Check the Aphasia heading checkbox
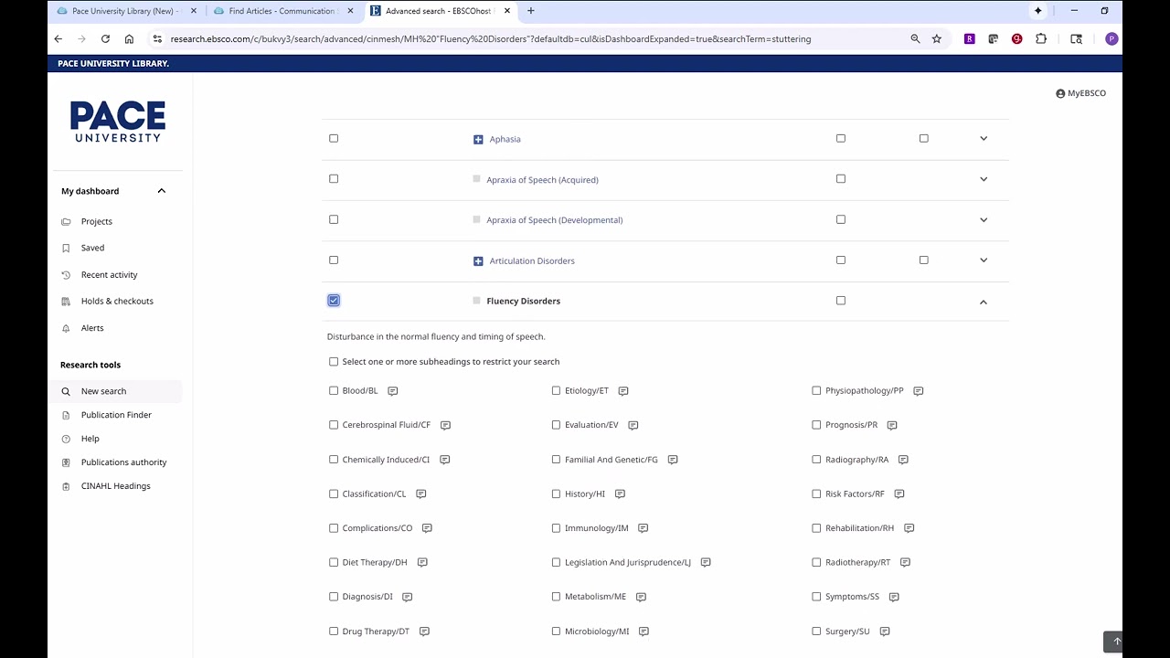The width and height of the screenshot is (1170, 658). coord(334,138)
